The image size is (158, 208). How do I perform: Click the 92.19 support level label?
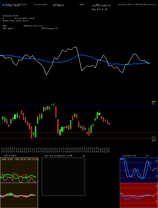coord(154,137)
